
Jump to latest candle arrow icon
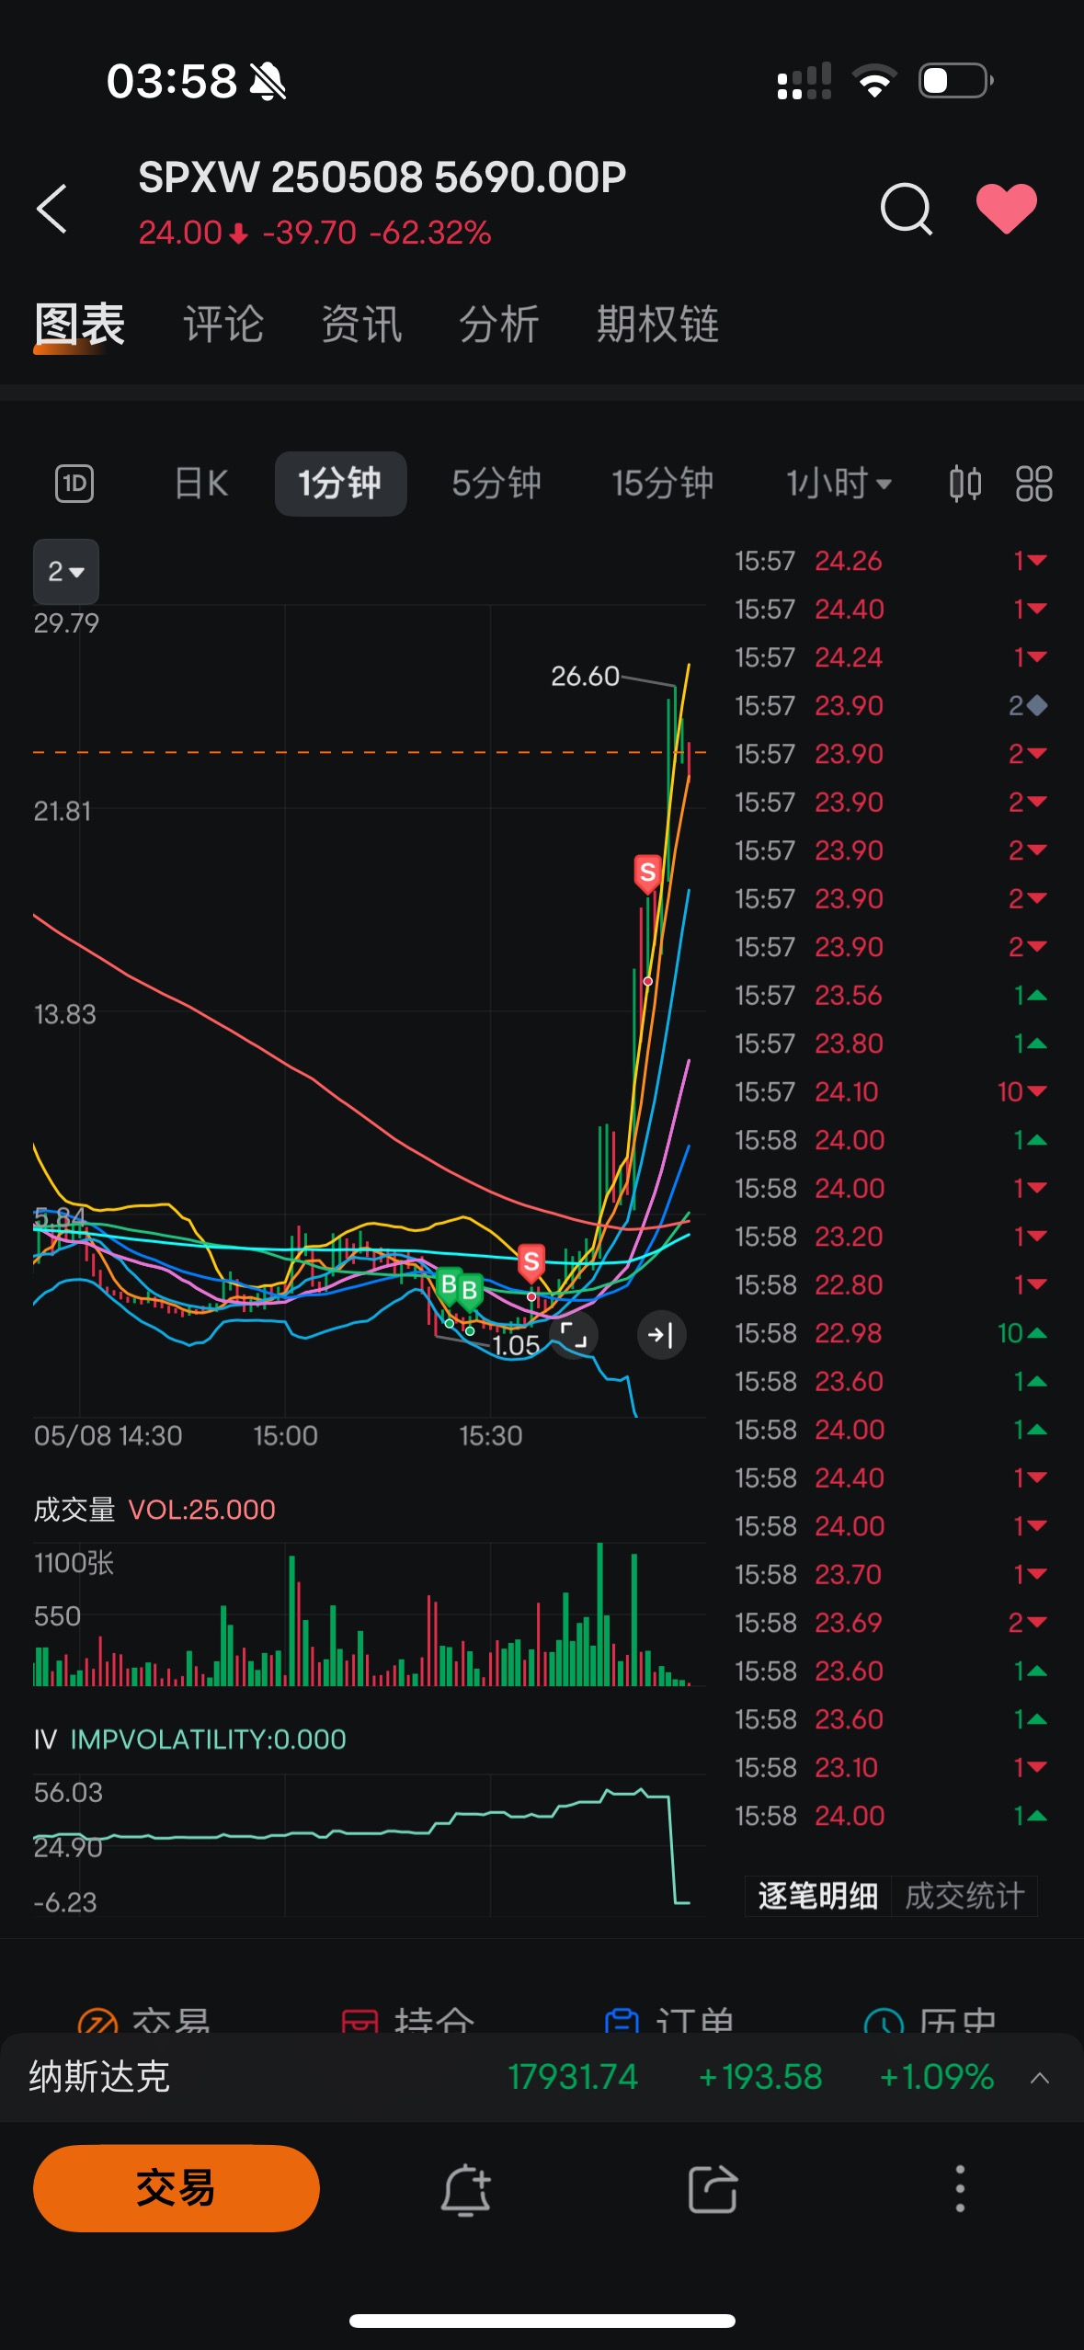(661, 1335)
